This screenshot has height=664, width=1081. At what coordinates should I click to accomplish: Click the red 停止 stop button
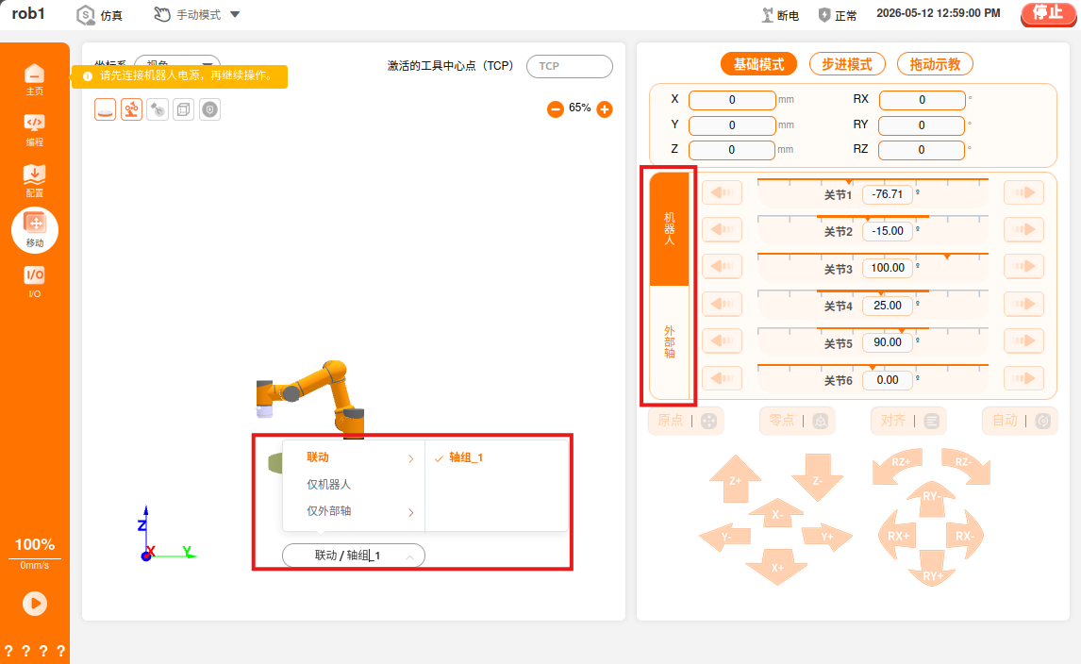tap(1048, 14)
